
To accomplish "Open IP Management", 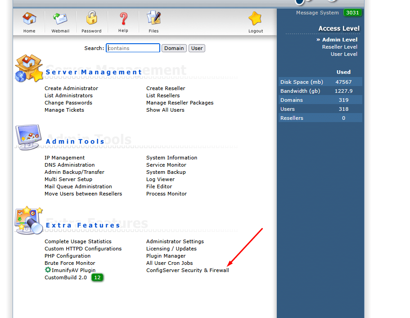I will click(x=64, y=158).
